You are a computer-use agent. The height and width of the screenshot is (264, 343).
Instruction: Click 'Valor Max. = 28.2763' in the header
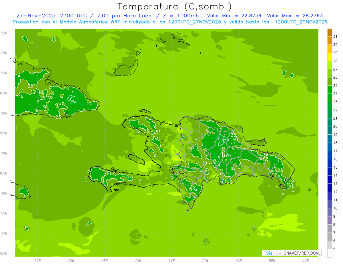[x=295, y=16]
